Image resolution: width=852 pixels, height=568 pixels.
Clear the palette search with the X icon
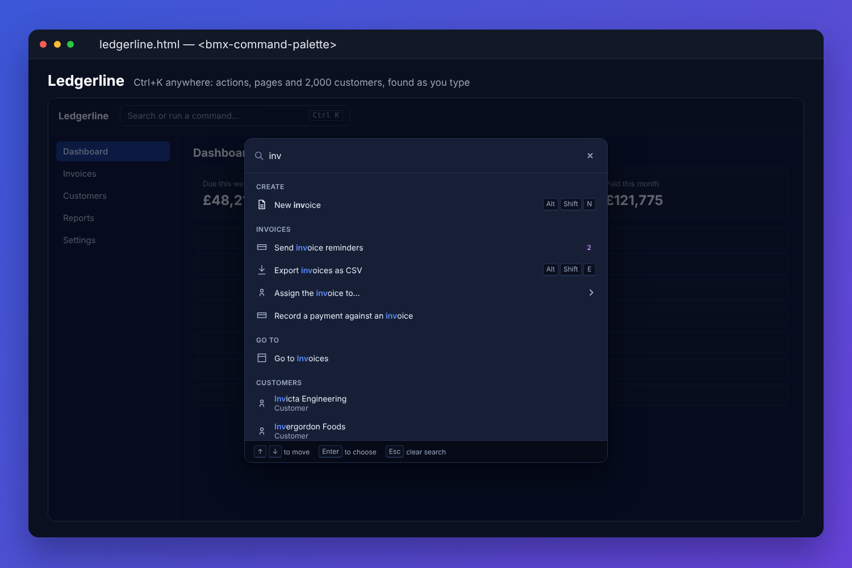[590, 156]
